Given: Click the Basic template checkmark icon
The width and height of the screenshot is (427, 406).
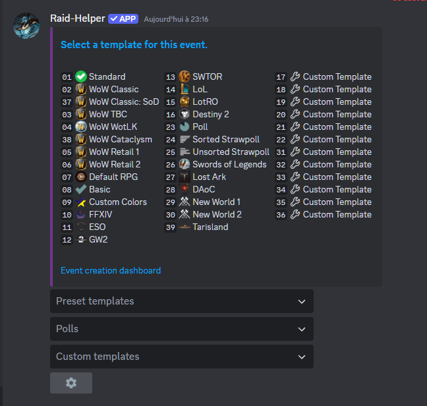Looking at the screenshot, I should (80, 189).
